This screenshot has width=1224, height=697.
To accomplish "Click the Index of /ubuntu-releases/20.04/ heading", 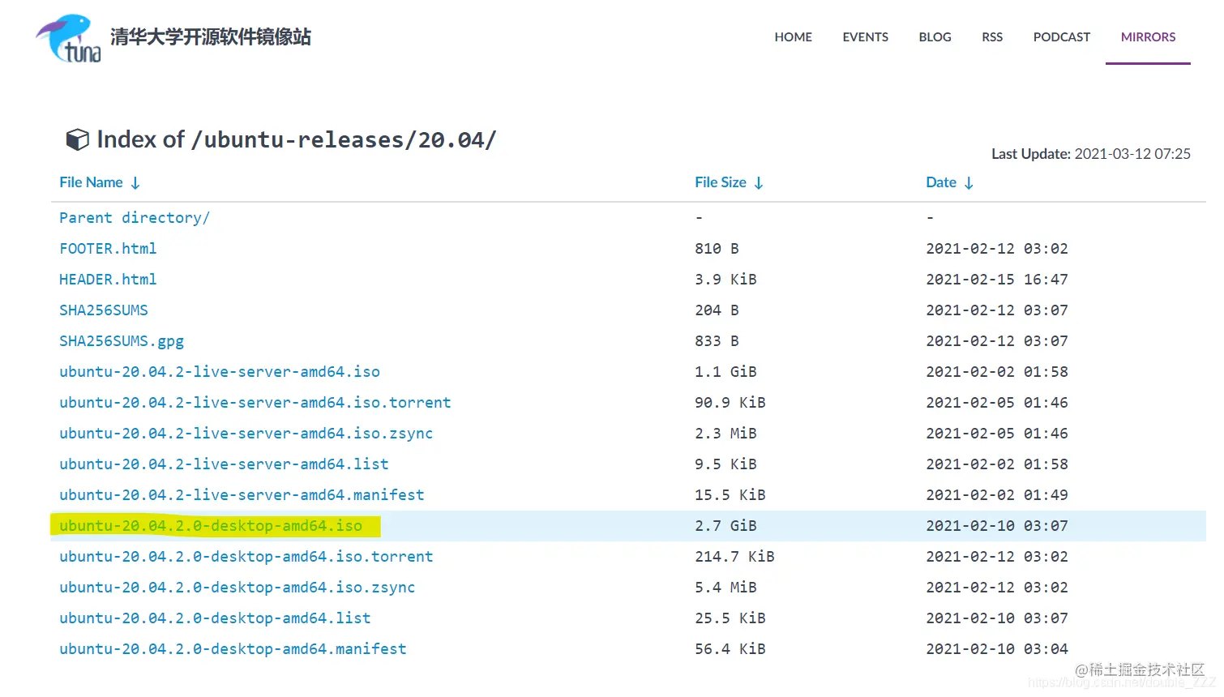I will 296,139.
